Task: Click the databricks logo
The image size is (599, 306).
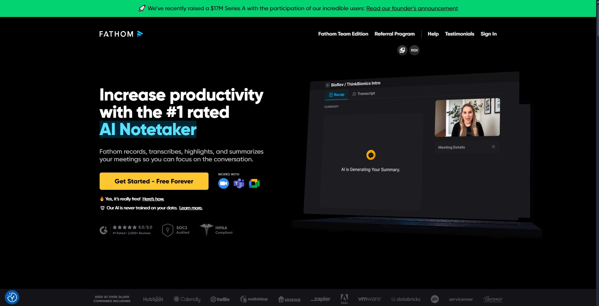Action: (x=406, y=299)
